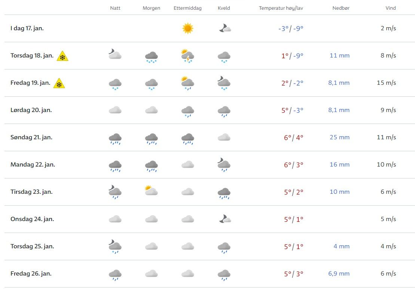Click the thunder-snow icon for Torsdag 18. afternoon
This screenshot has width=415, height=289.
tap(187, 56)
